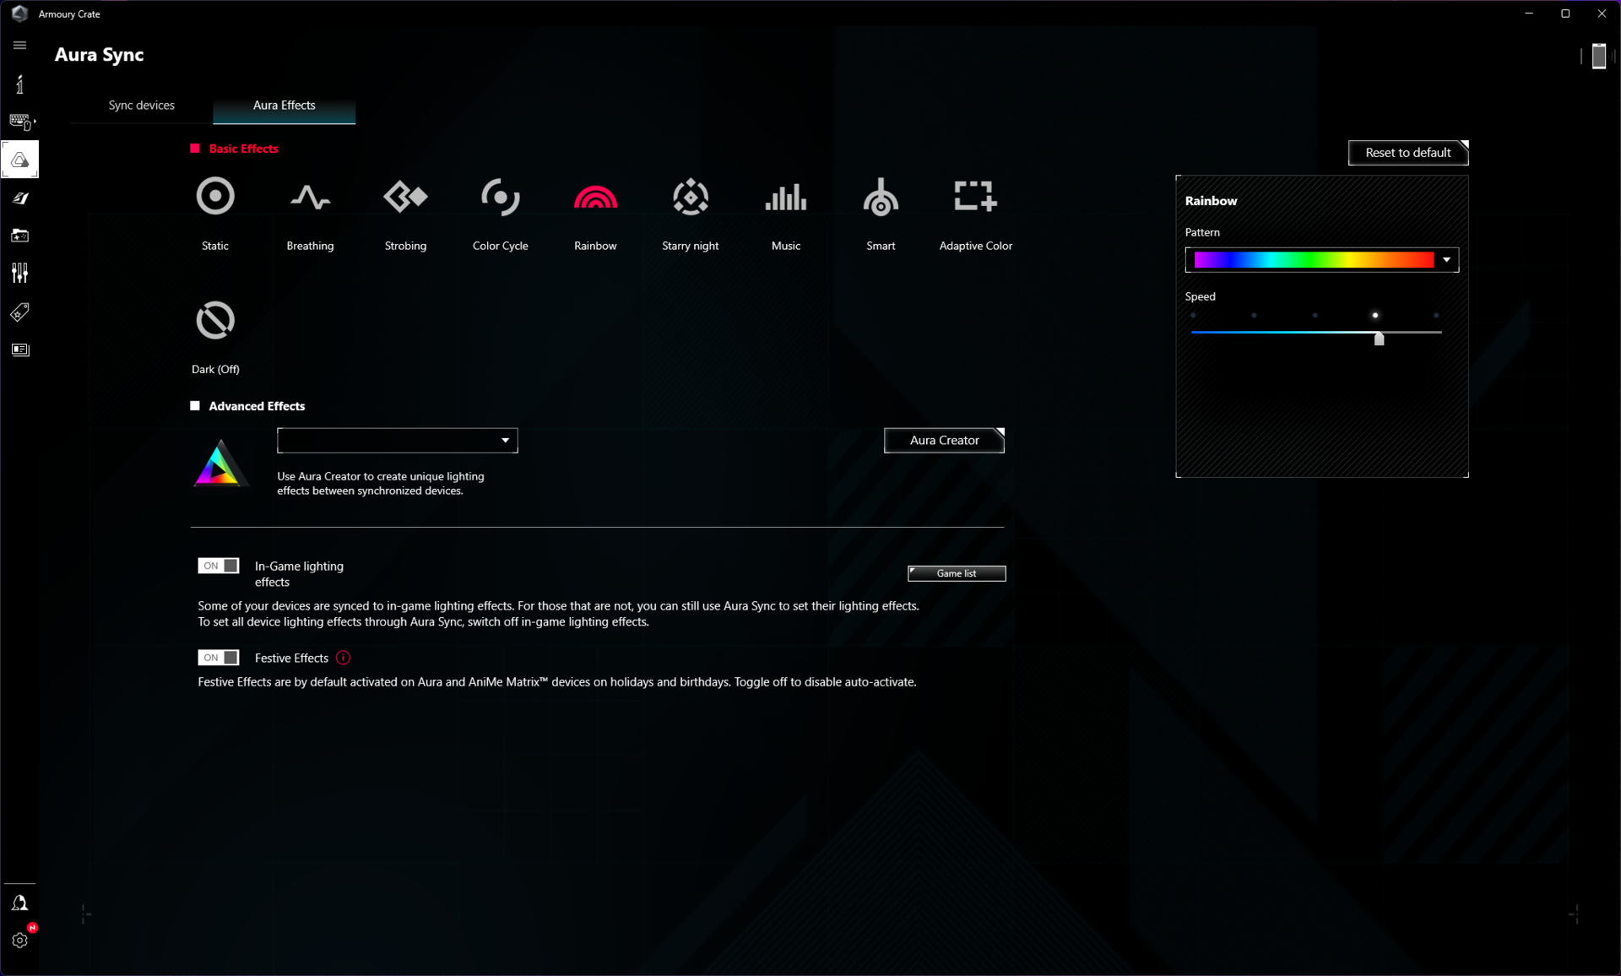This screenshot has height=976, width=1621.
Task: Select the Starry night effect icon
Action: coord(690,197)
